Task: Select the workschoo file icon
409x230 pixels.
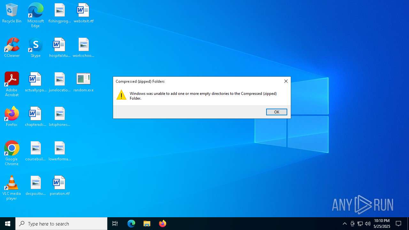Action: coord(83,48)
